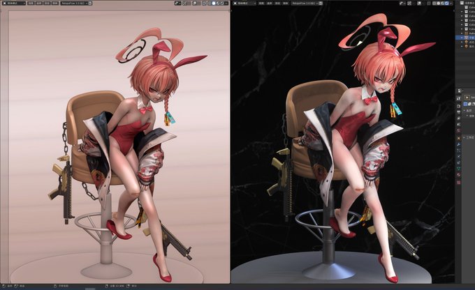Click the Select Box tool icon in properties
The image size is (475, 290).
pyautogui.click(x=467, y=98)
